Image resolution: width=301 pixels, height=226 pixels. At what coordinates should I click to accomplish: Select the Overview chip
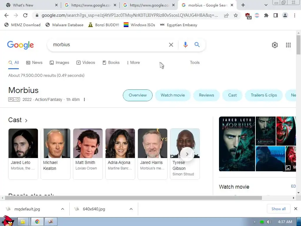[x=138, y=95]
